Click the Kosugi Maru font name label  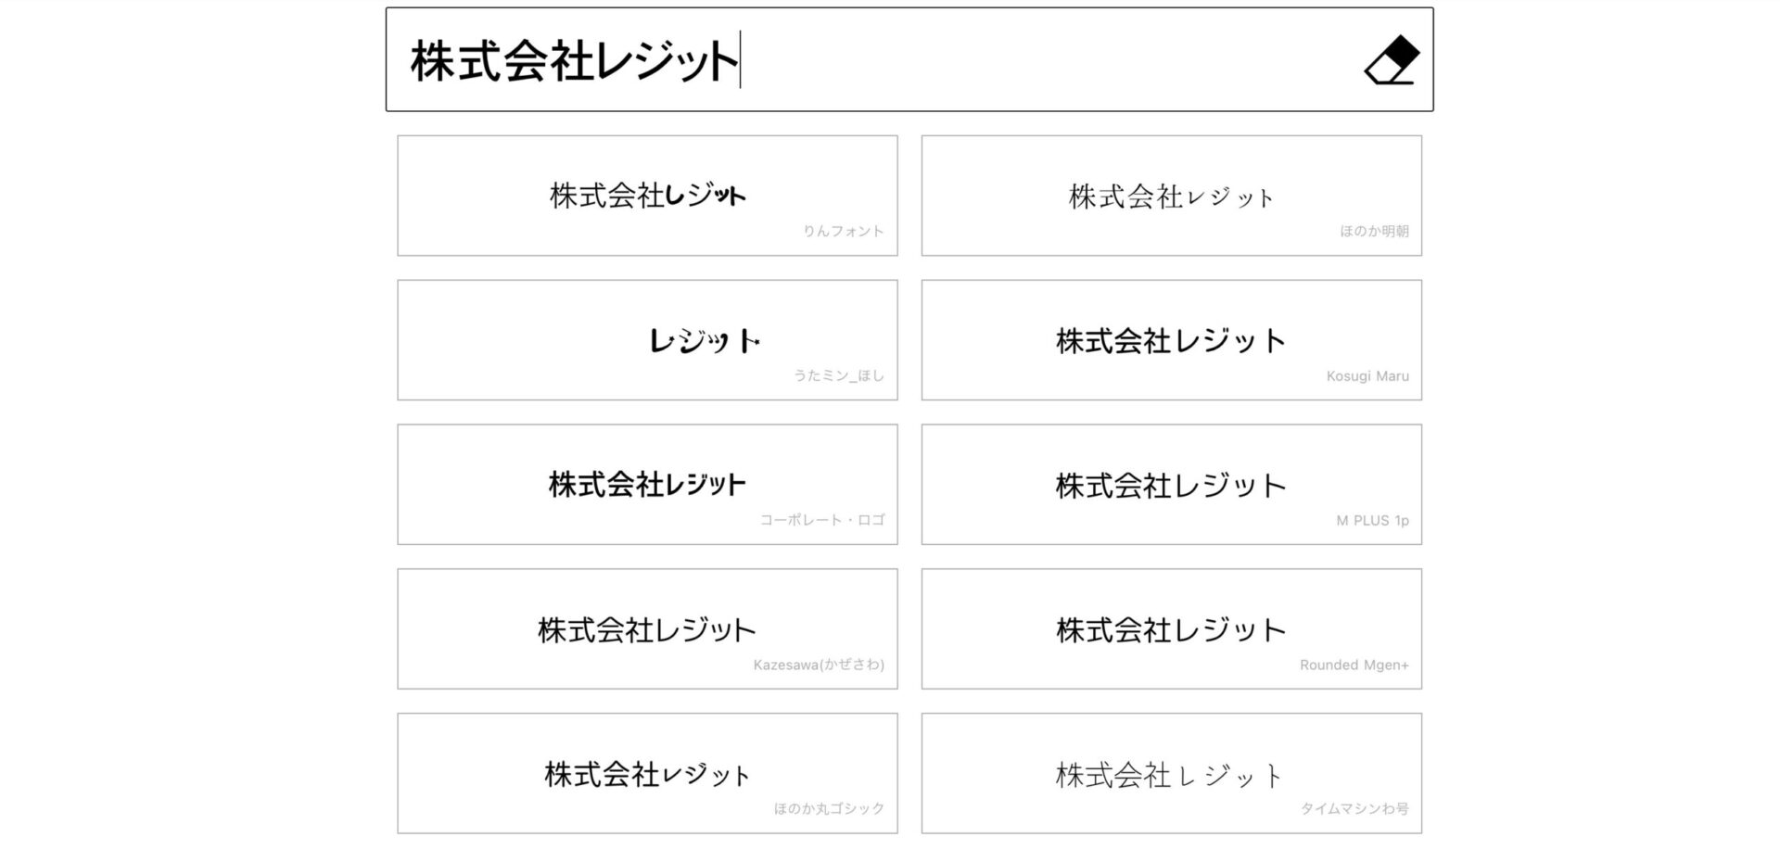[1367, 376]
